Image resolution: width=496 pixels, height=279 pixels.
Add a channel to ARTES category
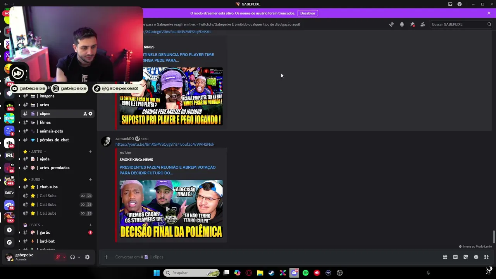[x=90, y=152]
